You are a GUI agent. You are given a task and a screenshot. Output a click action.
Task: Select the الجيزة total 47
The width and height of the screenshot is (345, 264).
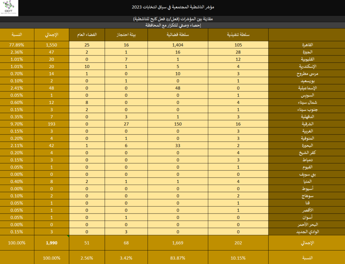coord(52,52)
